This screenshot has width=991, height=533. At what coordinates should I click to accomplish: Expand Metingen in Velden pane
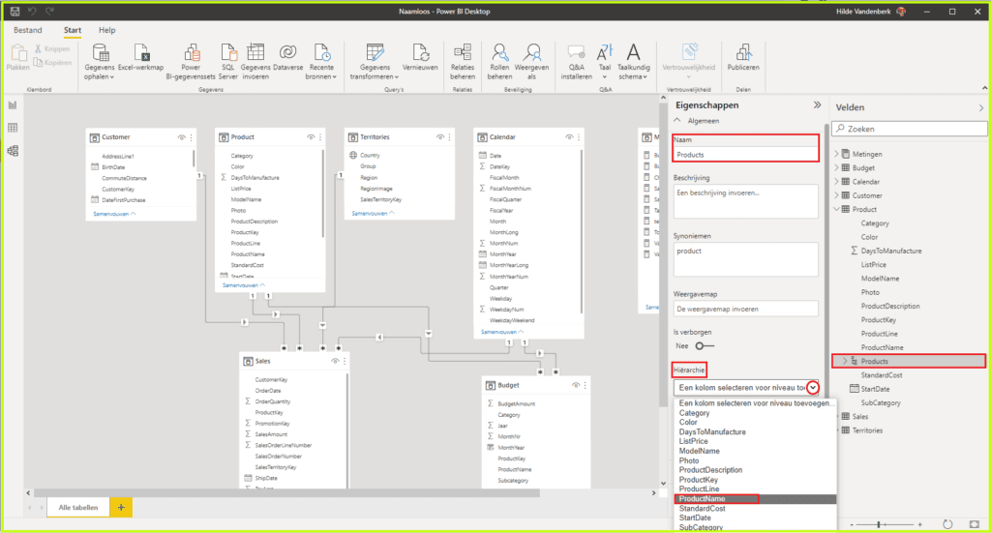point(837,154)
